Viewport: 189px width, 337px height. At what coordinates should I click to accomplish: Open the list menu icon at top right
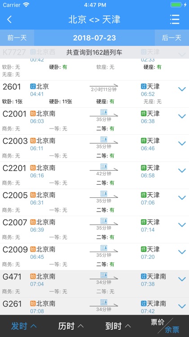[x=175, y=20]
